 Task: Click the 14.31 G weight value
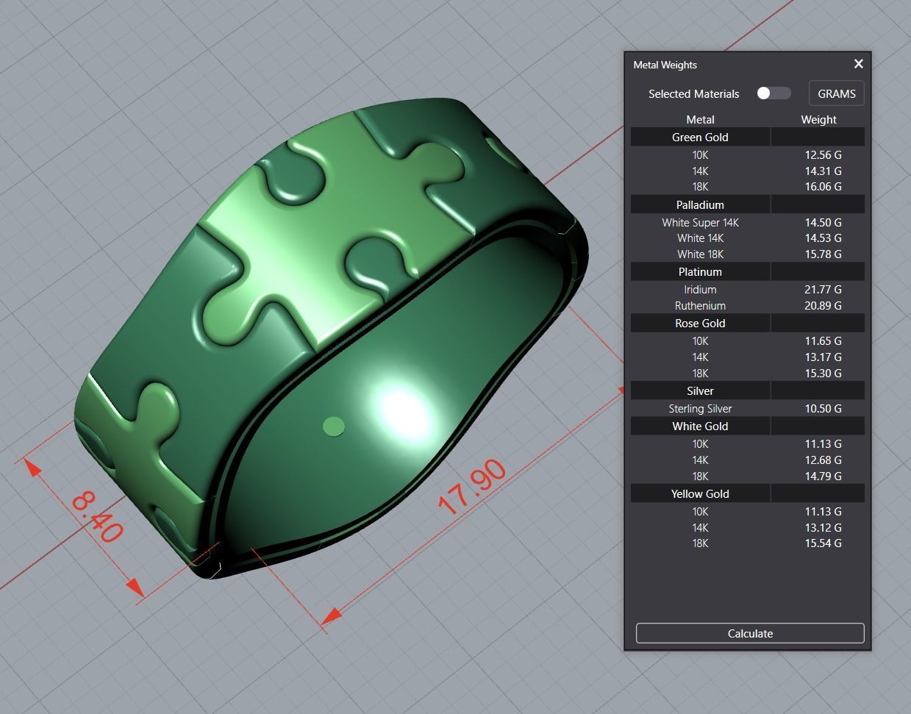coord(823,171)
